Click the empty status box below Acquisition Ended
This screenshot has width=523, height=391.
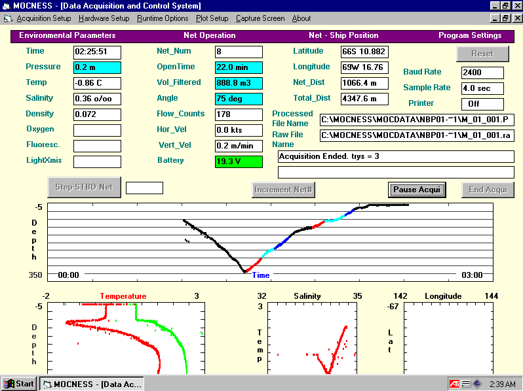[x=396, y=172]
